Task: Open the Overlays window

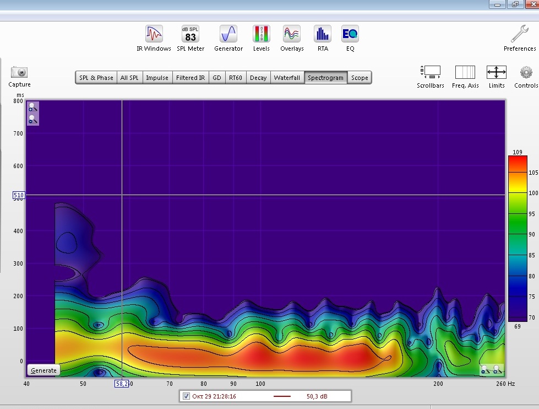Action: [291, 34]
